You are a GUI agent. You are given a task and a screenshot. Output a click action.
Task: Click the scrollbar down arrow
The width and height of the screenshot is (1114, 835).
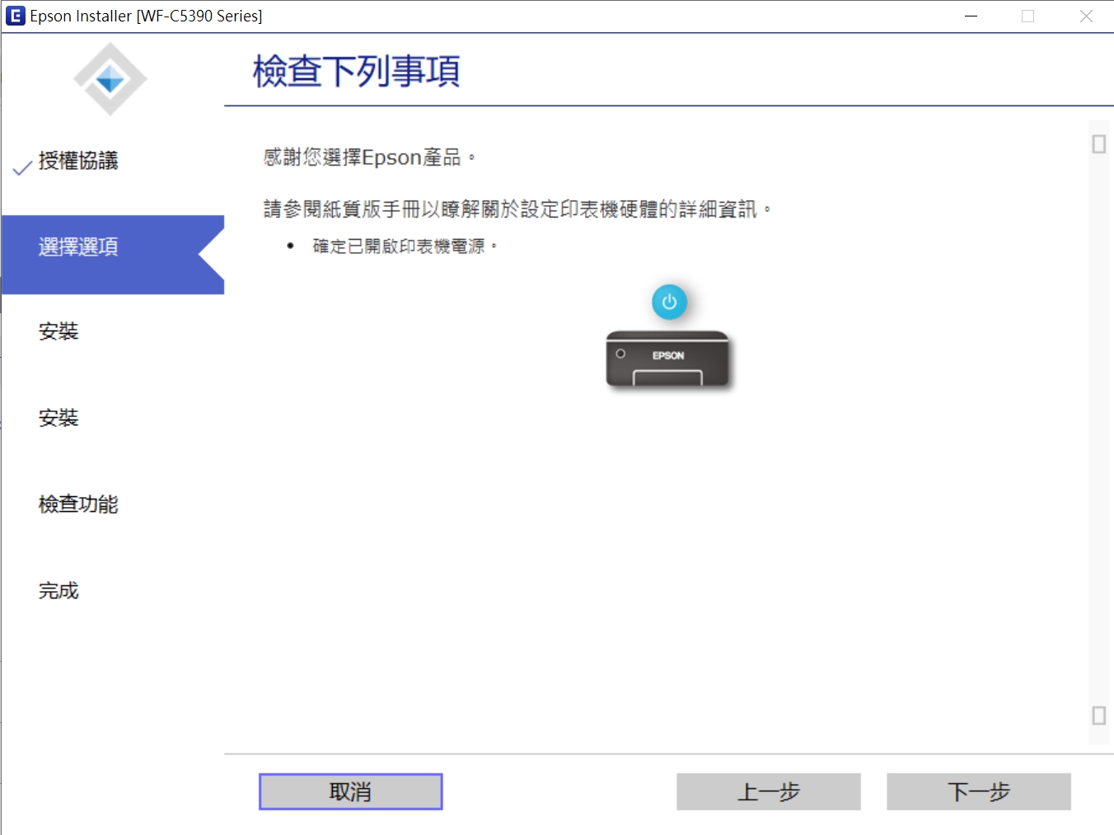tap(1098, 715)
